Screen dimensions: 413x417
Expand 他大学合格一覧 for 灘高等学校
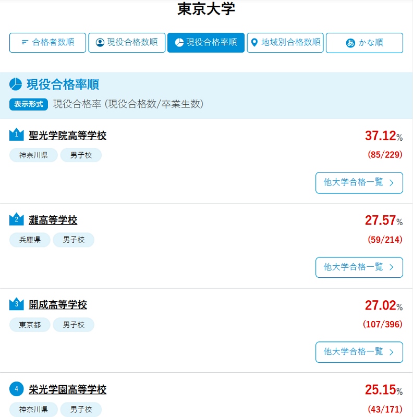(359, 267)
